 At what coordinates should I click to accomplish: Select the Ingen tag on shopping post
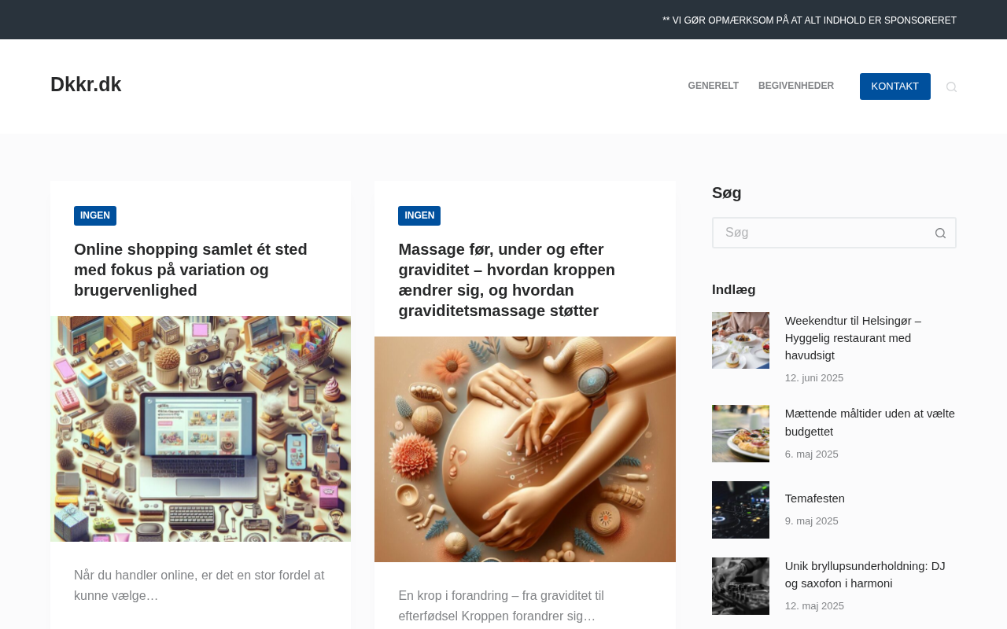pyautogui.click(x=95, y=215)
